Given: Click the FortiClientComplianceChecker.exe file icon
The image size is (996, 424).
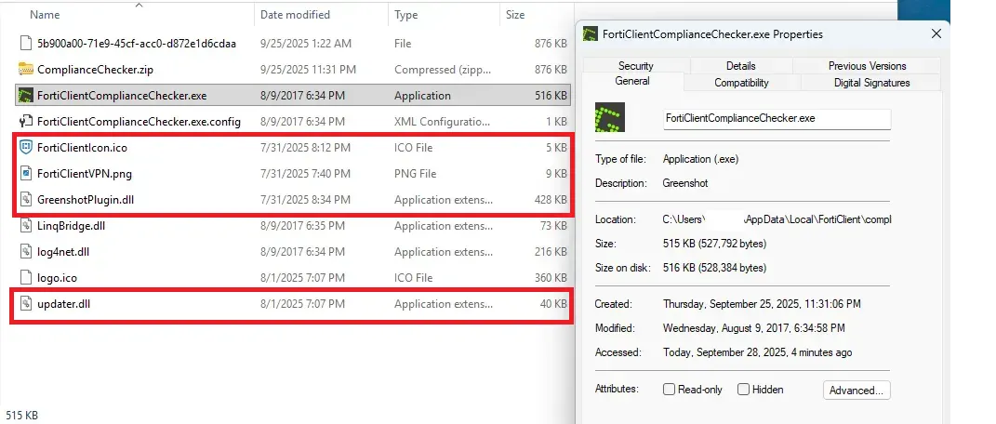Looking at the screenshot, I should click(26, 96).
